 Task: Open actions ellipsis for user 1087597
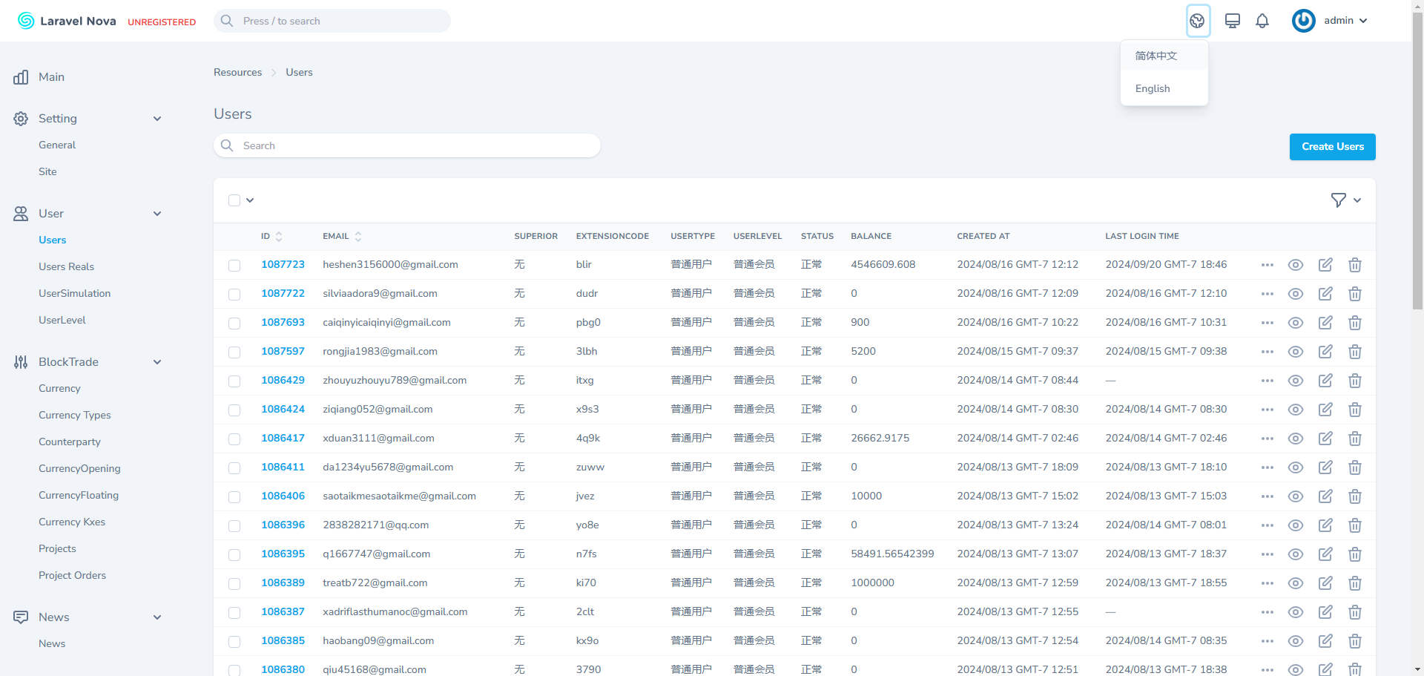point(1267,352)
